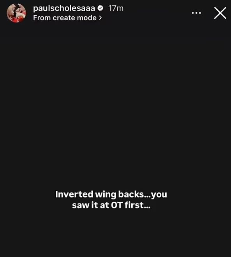Click 'OT' in the story caption
Screen dimensions: 231x257
117,205
